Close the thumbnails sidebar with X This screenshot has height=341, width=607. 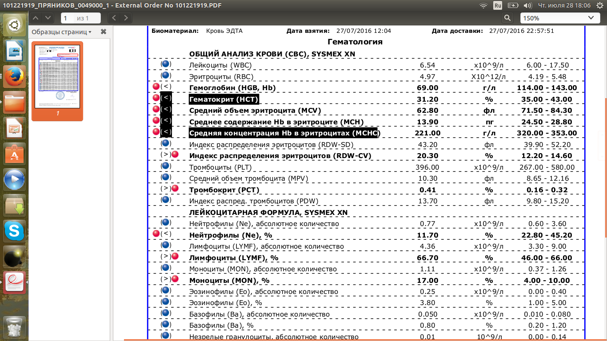(104, 32)
